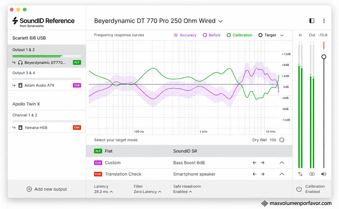The image size is (339, 209).
Task: Toggle calibration with the power button
Action: (x=299, y=189)
